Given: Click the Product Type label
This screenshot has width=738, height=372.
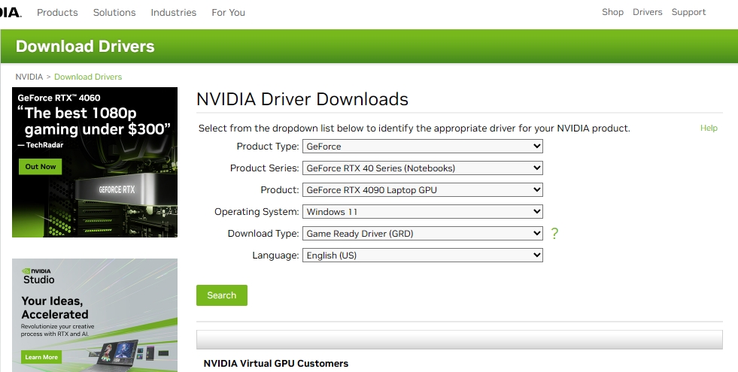Looking at the screenshot, I should [268, 147].
